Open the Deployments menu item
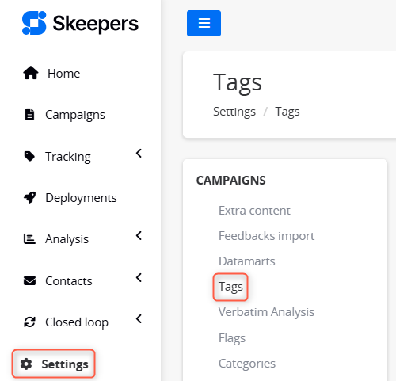Image resolution: width=396 pixels, height=381 pixels. click(81, 198)
